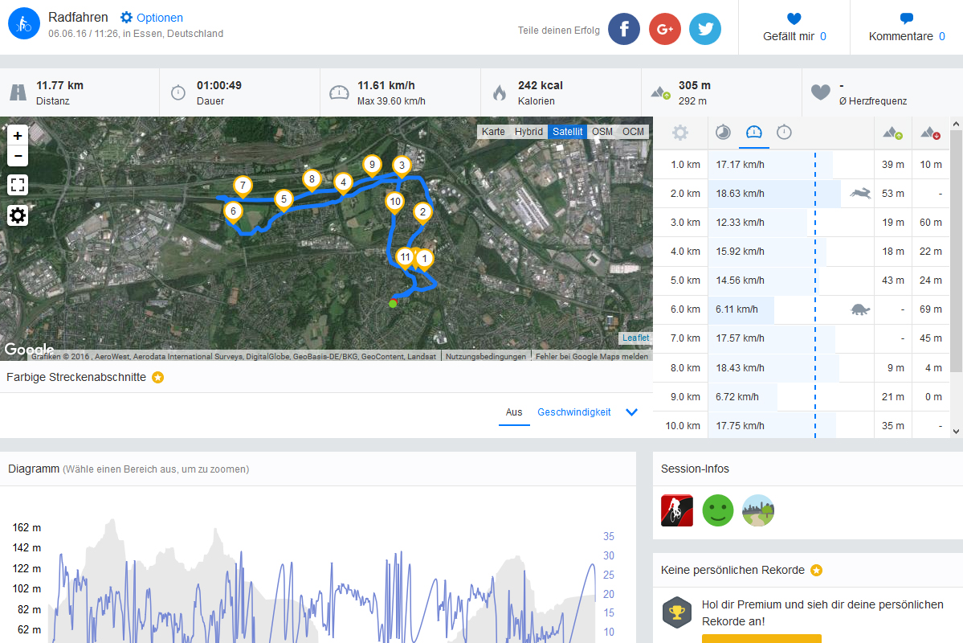Open the Optionen gear settings
This screenshot has height=643, width=963.
pos(127,17)
